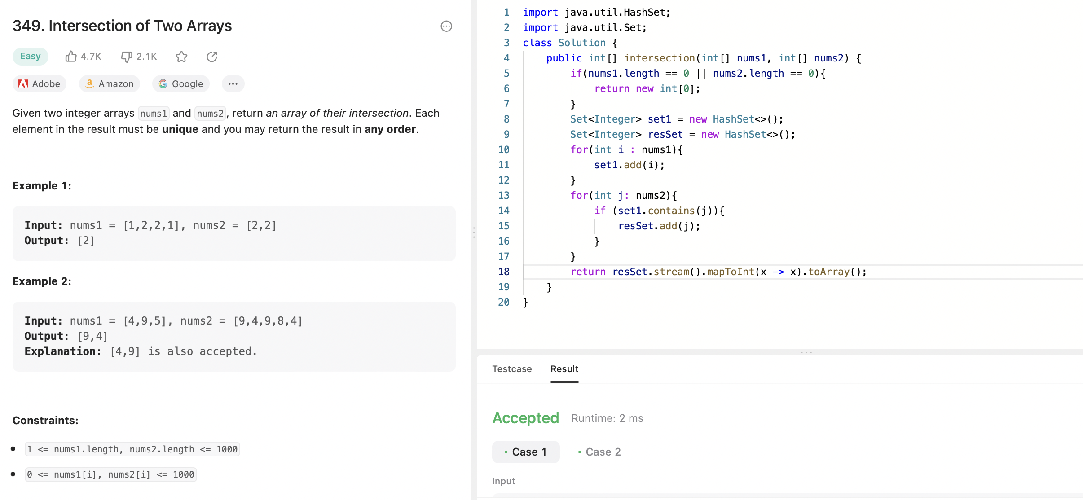Viewport: 1083px width, 500px height.
Task: Click the Google company tag
Action: tap(181, 84)
